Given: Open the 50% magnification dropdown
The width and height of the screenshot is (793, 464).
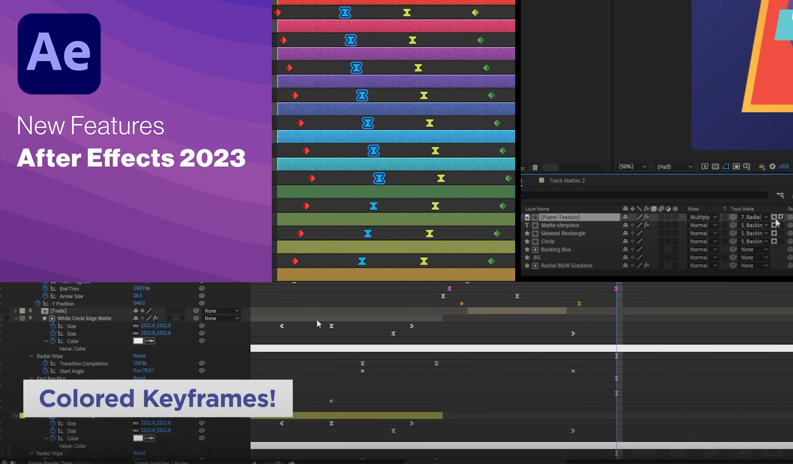Looking at the screenshot, I should click(632, 167).
